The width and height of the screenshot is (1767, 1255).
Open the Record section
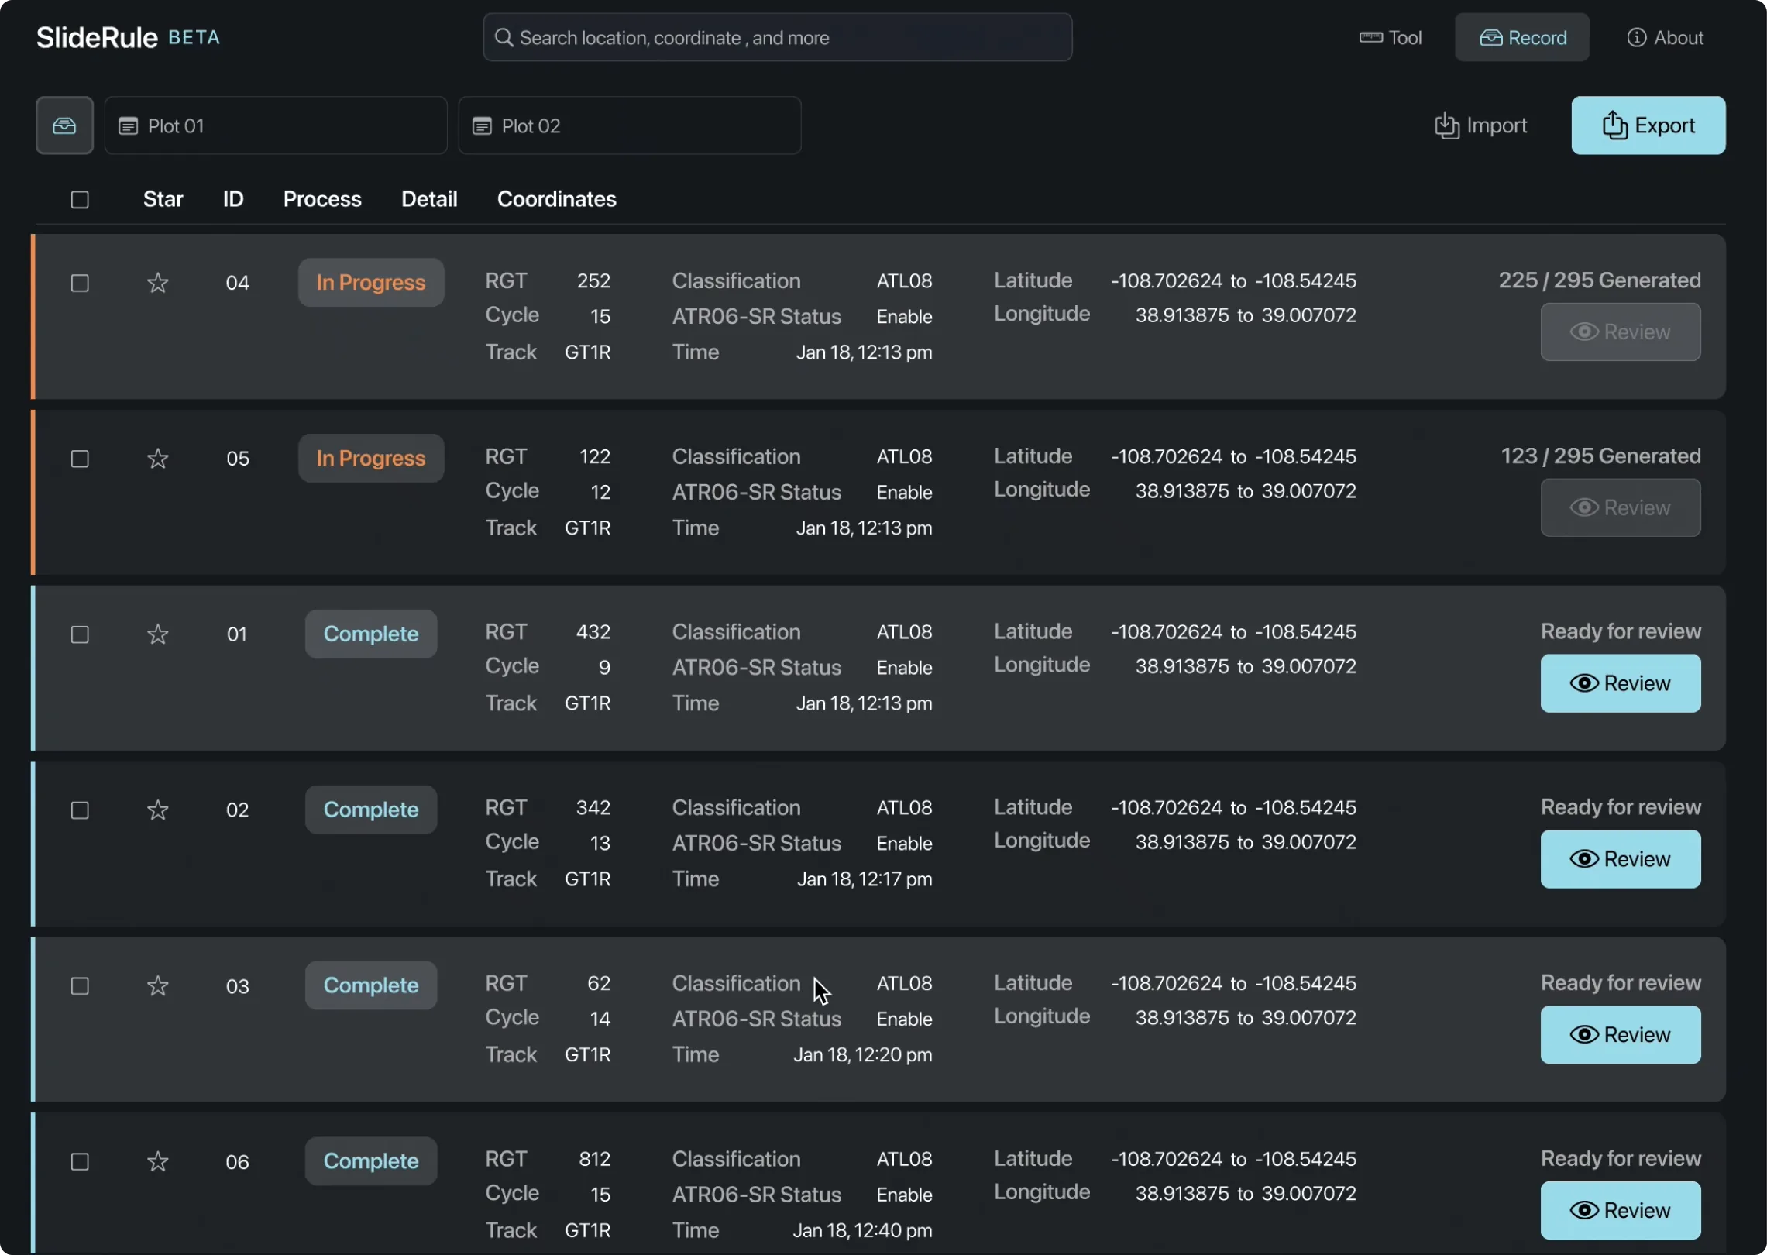[x=1521, y=37]
